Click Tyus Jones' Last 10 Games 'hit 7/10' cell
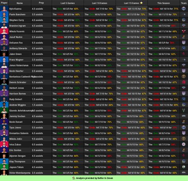The image size is (188, 181). click(x=100, y=128)
